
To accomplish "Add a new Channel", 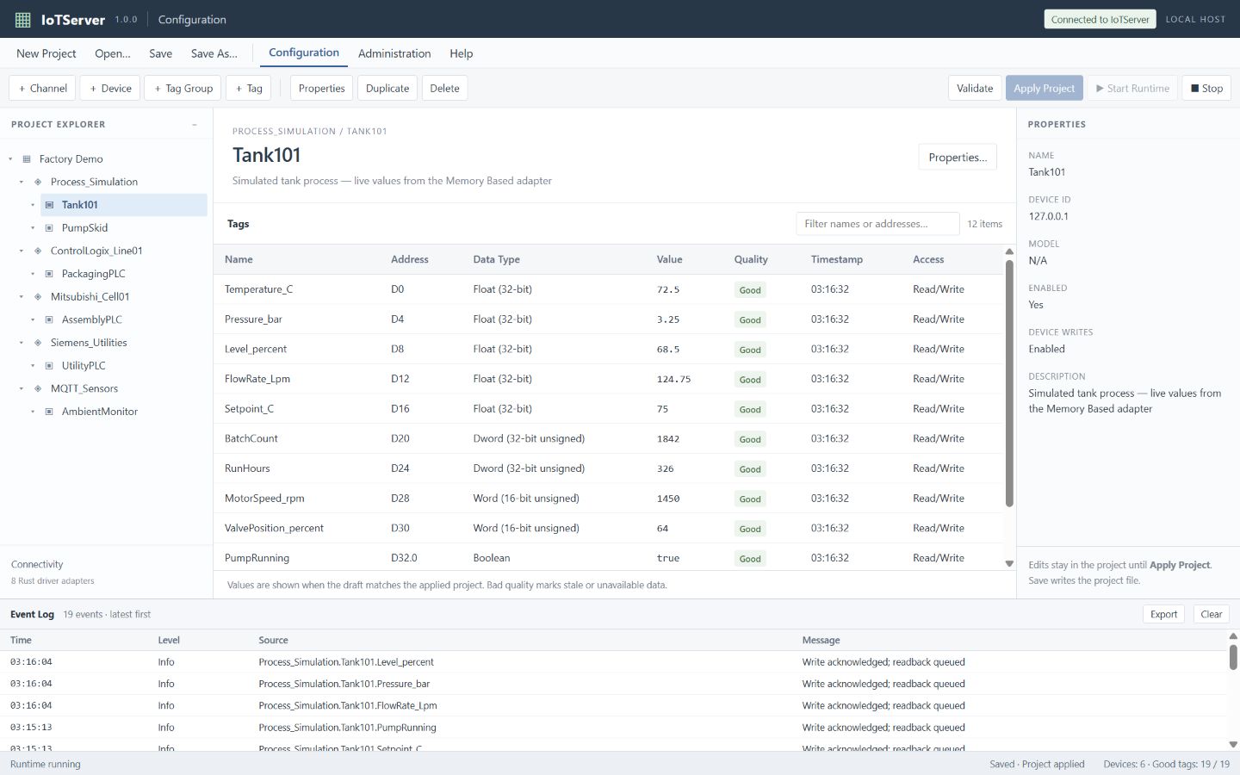I will [43, 88].
